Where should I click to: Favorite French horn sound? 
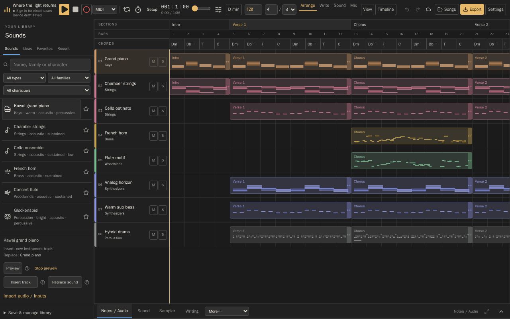[86, 172]
